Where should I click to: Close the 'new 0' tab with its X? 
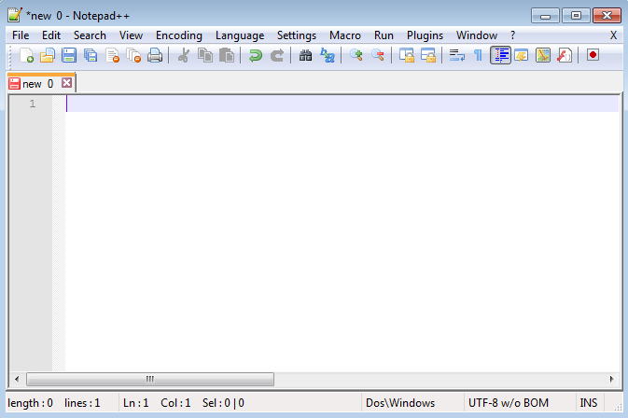[66, 83]
